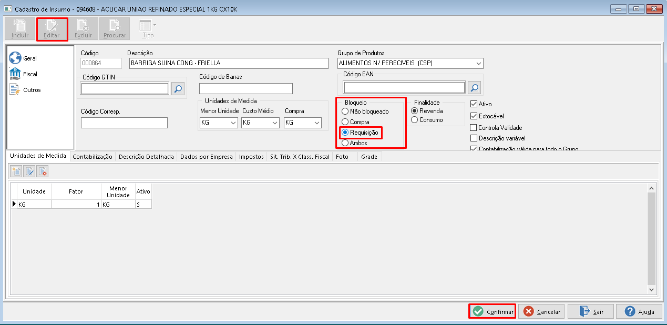Image resolution: width=667 pixels, height=325 pixels.
Task: Open the Grupo de Produtos dropdown
Action: [x=478, y=64]
